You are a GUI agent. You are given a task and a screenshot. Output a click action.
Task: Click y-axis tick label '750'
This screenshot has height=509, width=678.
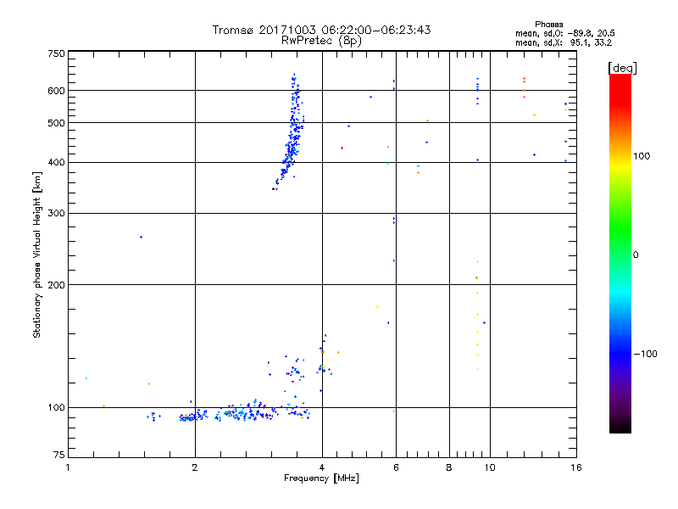coord(56,53)
